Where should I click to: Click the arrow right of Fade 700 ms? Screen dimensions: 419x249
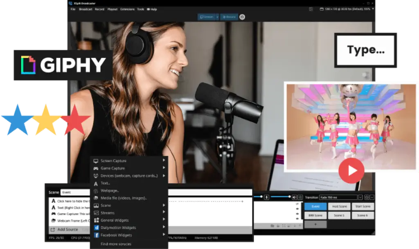[360, 197]
